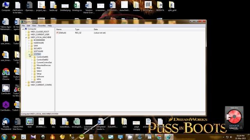Viewport: 250px width, 140px height.
Task: Click the REG_SZ type cell
Action: [78, 33]
